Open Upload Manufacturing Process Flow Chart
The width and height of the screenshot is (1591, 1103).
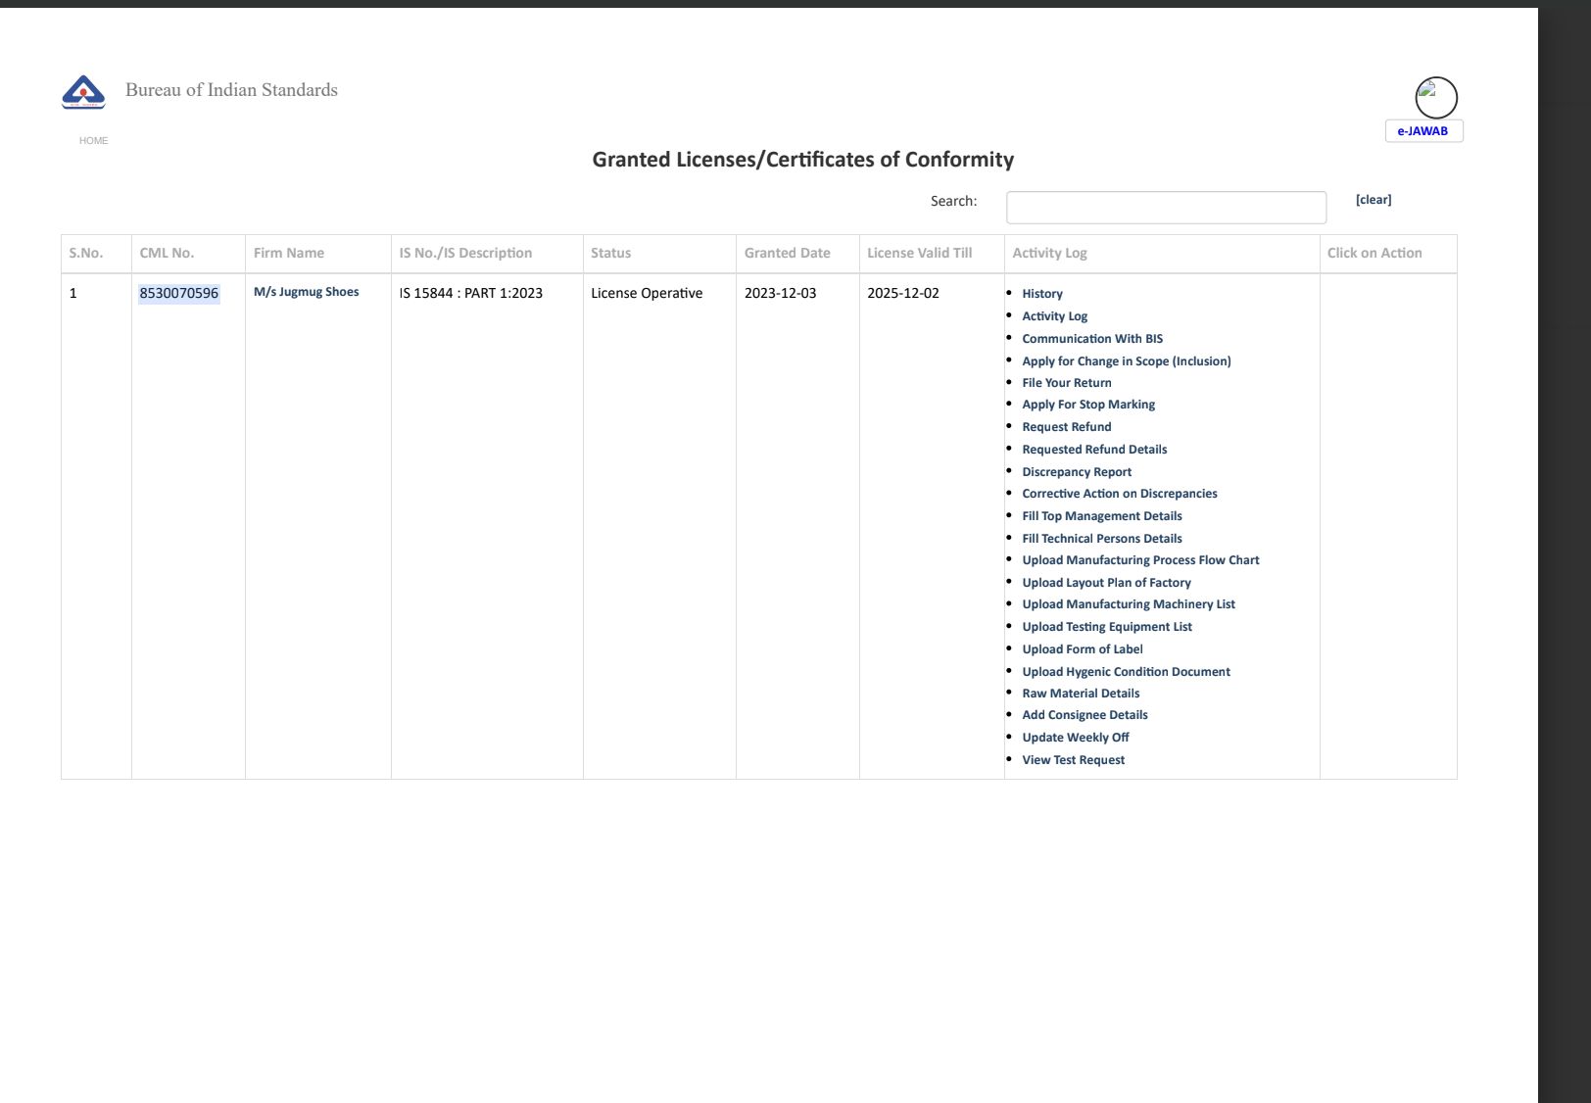1140,560
